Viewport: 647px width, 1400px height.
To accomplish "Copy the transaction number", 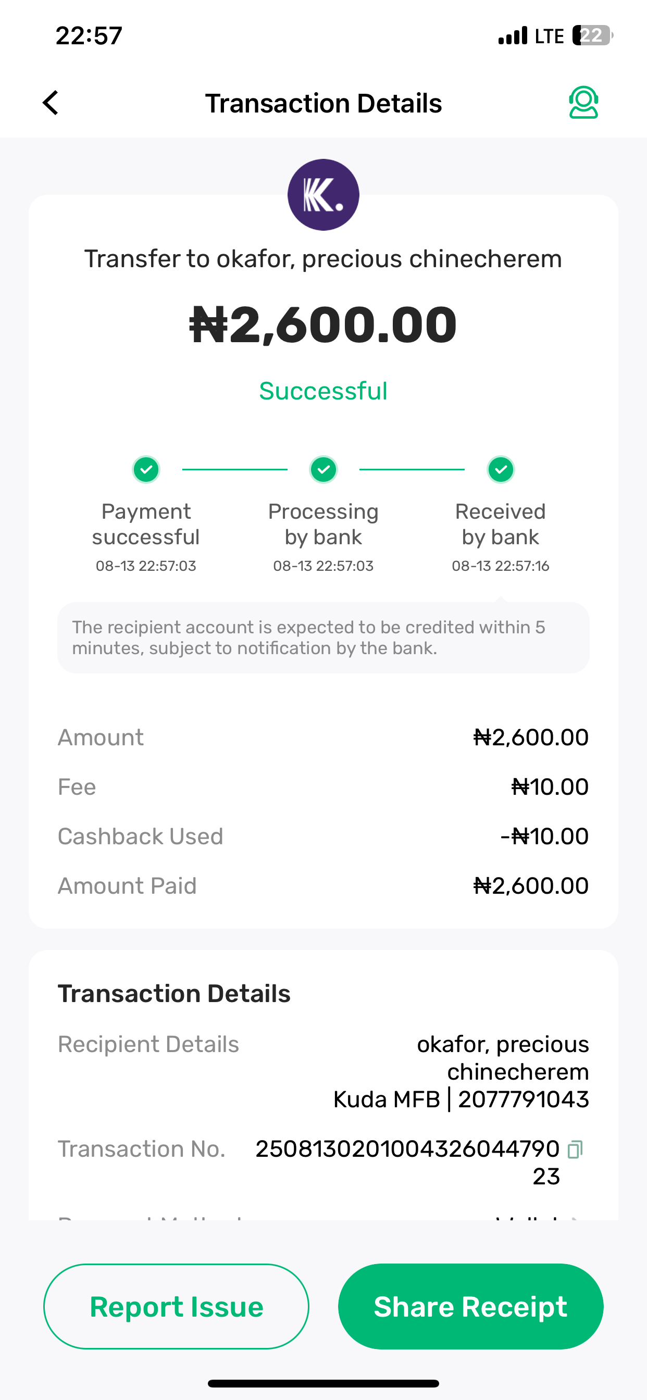I will [575, 1149].
